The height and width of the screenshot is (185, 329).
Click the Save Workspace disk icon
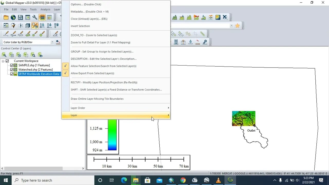(x=20, y=17)
